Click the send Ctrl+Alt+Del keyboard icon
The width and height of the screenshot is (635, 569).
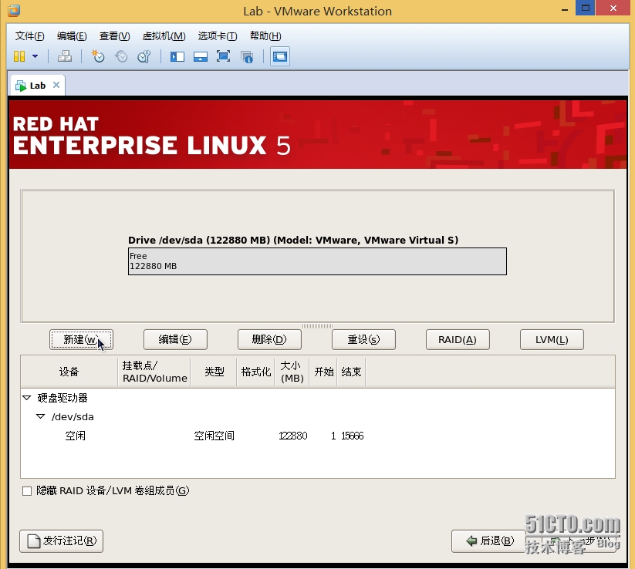tap(64, 56)
